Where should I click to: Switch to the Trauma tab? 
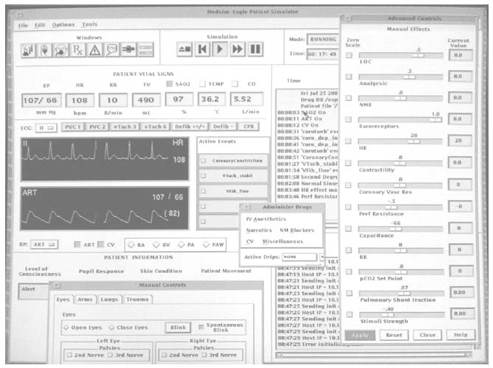coord(137,300)
